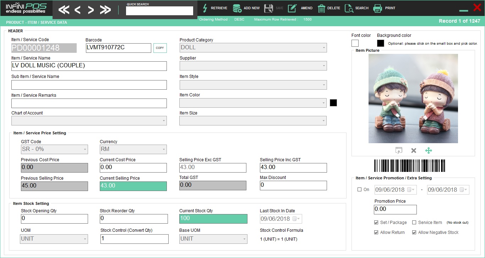Toggle the Set / Package checkbox
The height and width of the screenshot is (258, 485).
pos(376,223)
